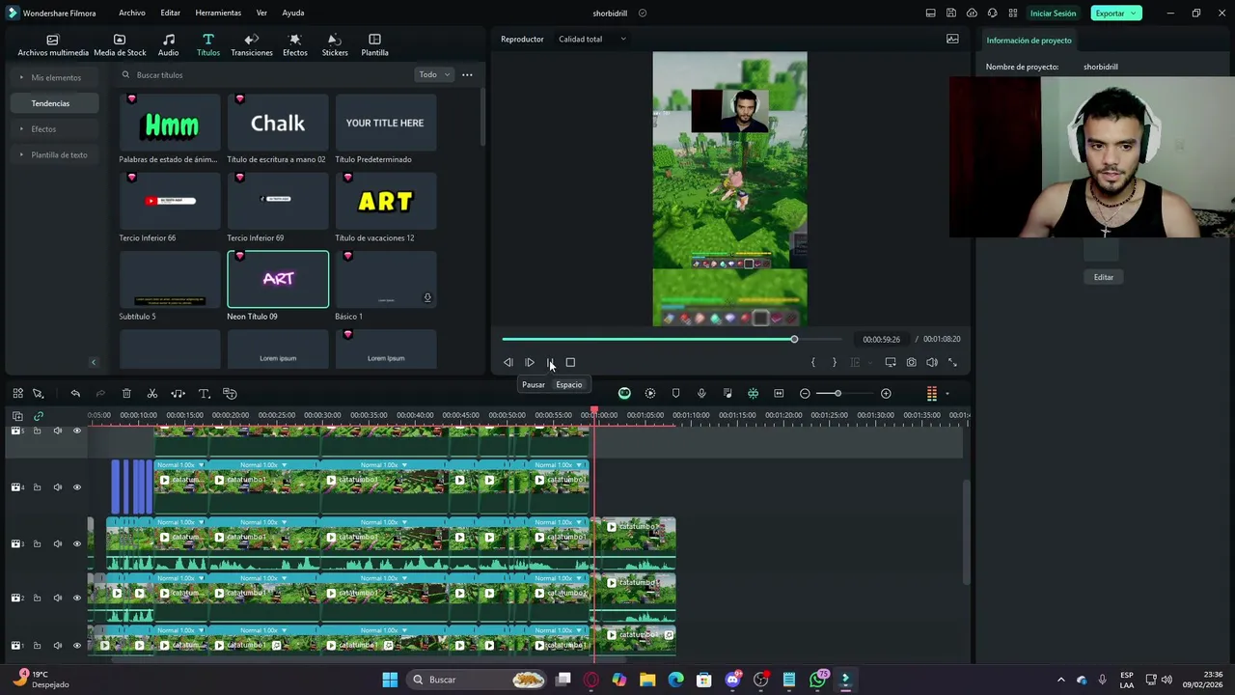The height and width of the screenshot is (695, 1235).
Task: Open the three-dots more options menu
Action: (x=467, y=75)
